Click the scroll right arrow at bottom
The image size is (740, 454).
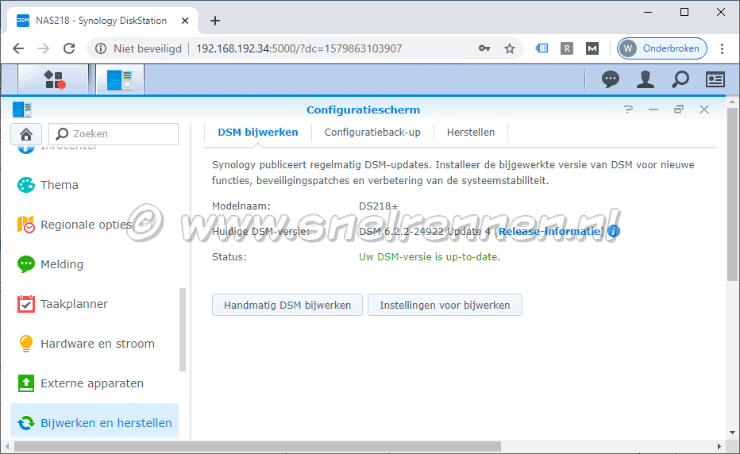click(x=719, y=446)
